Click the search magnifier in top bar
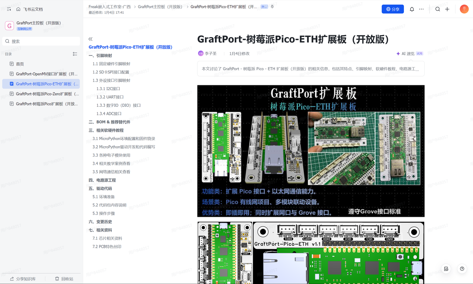Screen dimensions: 473x284 [x=438, y=9]
